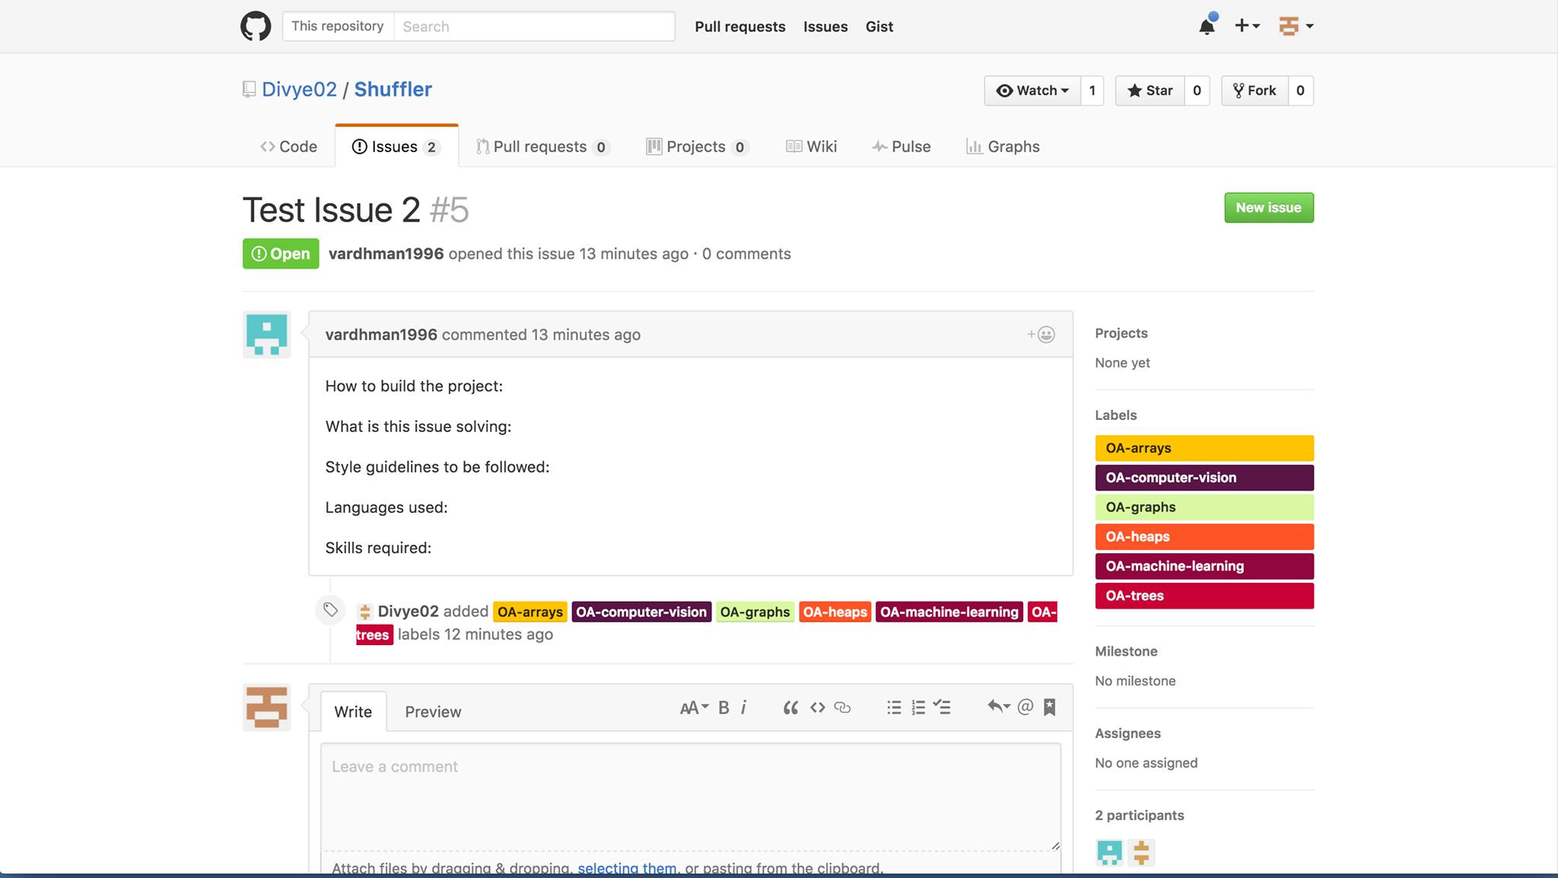
Task: Star the Shuffler repository
Action: [x=1149, y=91]
